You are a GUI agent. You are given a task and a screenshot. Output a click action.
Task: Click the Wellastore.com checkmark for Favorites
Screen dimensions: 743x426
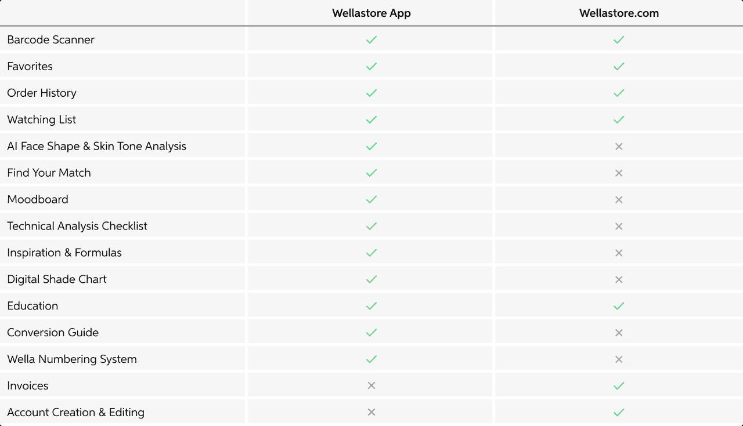[x=619, y=67]
